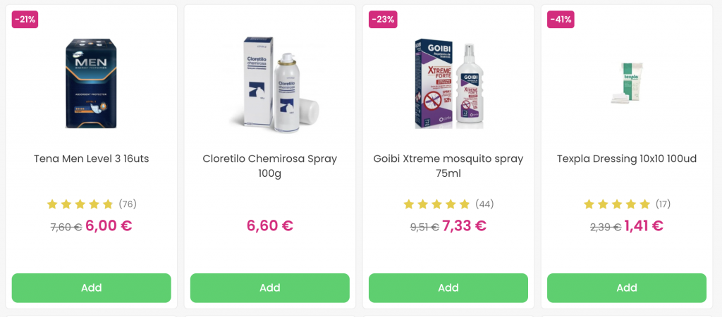
Task: Click the star rating for Texpla Dressing
Action: (x=616, y=204)
